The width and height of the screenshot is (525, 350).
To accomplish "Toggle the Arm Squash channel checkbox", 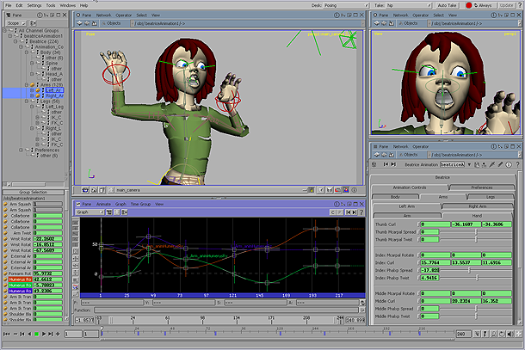I will coord(5,203).
